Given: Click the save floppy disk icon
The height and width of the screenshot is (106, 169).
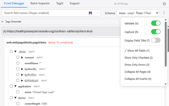Looking at the screenshot, I should [x=90, y=13].
